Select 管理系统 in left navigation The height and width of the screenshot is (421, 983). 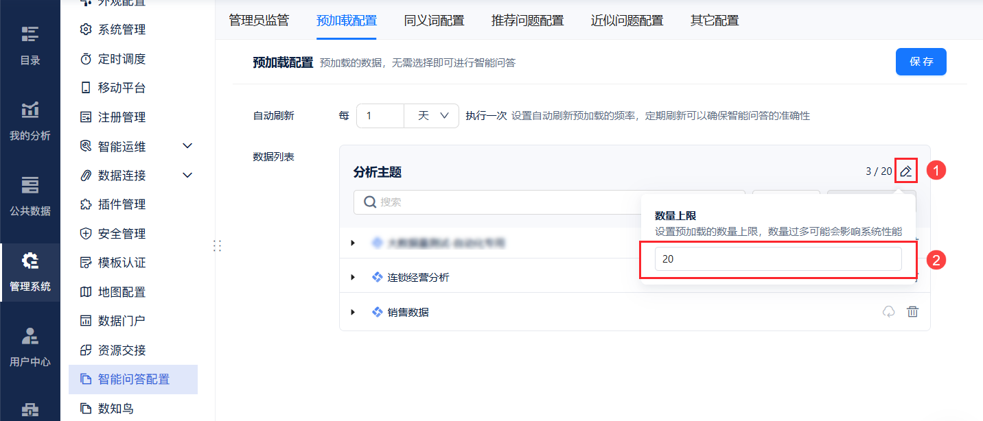[x=30, y=272]
